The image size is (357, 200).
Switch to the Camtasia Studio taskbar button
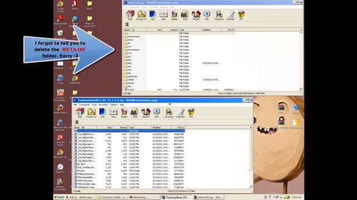(112, 197)
